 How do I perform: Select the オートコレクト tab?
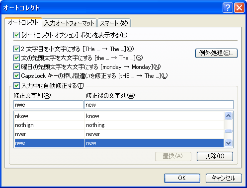point(23,22)
